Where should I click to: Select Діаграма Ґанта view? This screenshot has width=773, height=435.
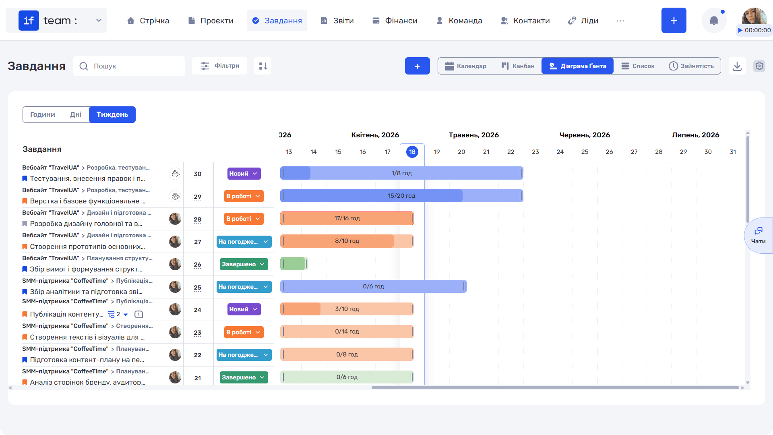pyautogui.click(x=577, y=66)
